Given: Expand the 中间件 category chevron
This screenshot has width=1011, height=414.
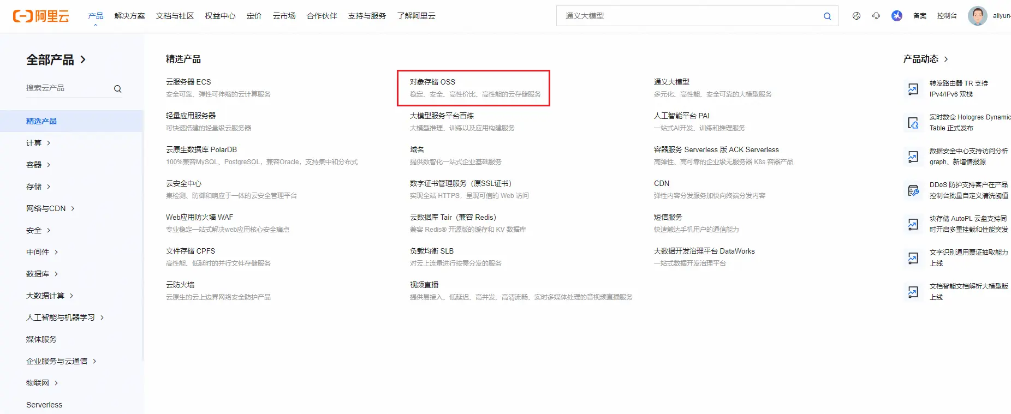Looking at the screenshot, I should point(56,252).
